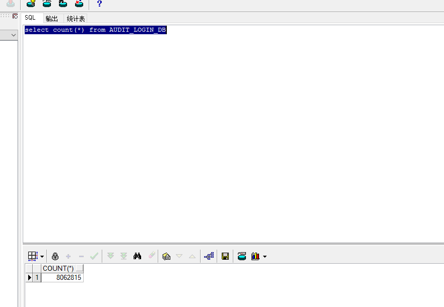444x307 pixels.
Task: Click the grid layout select icon
Action: [33, 256]
